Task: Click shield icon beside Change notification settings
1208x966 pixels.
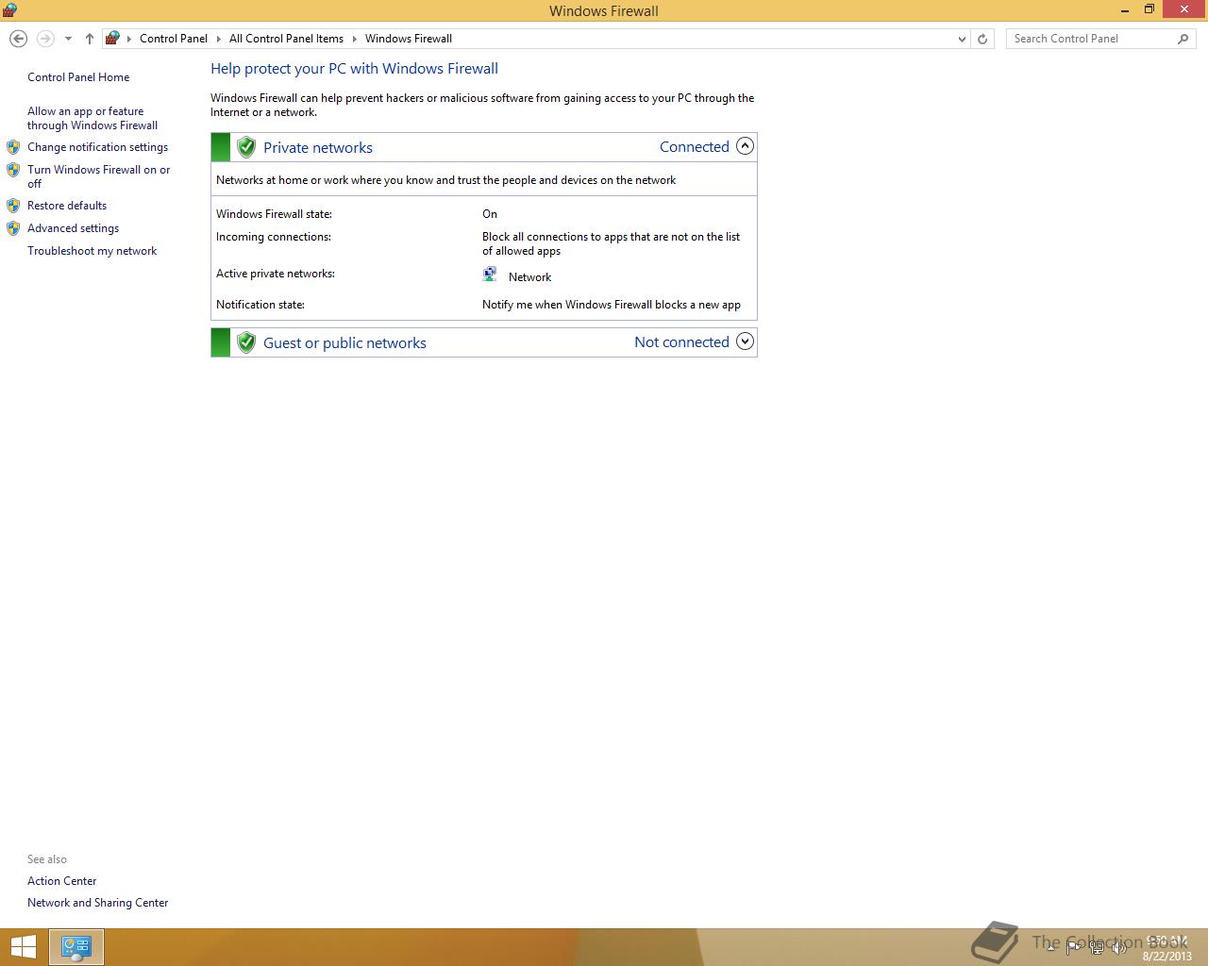Action: (13, 147)
